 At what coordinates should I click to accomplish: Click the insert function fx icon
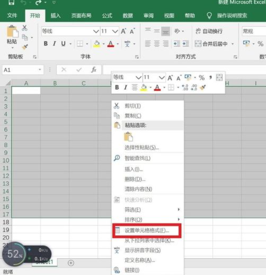[94, 70]
